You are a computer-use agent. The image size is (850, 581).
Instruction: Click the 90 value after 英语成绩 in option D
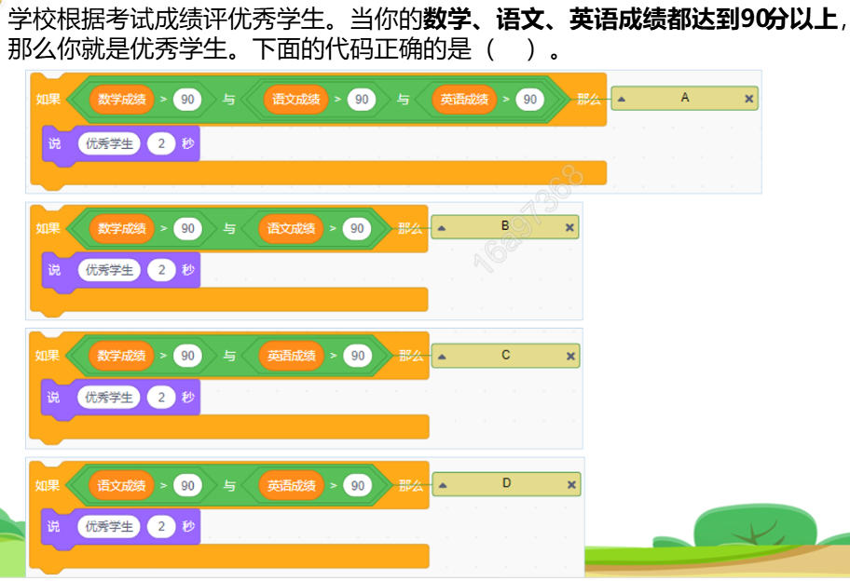358,486
